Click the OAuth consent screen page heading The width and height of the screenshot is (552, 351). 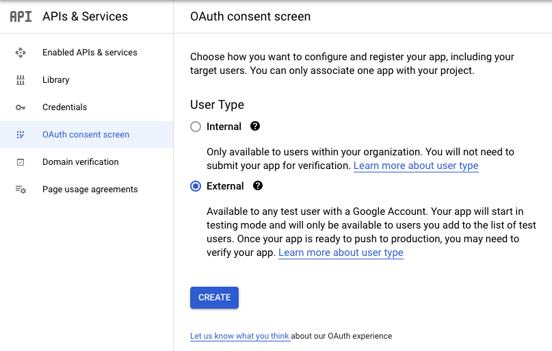(x=250, y=16)
